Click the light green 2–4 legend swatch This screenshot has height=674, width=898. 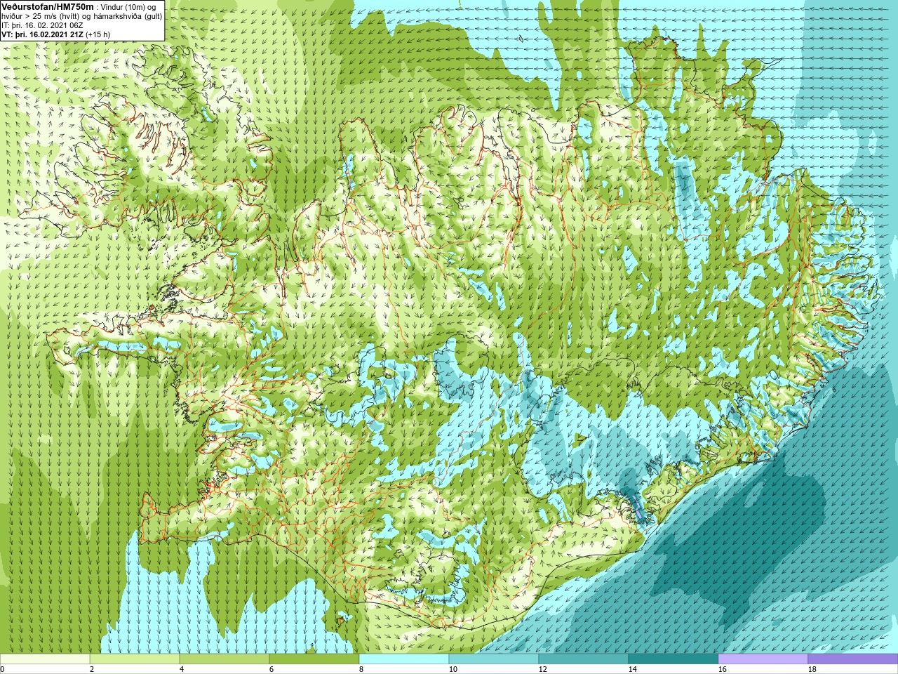(135, 659)
